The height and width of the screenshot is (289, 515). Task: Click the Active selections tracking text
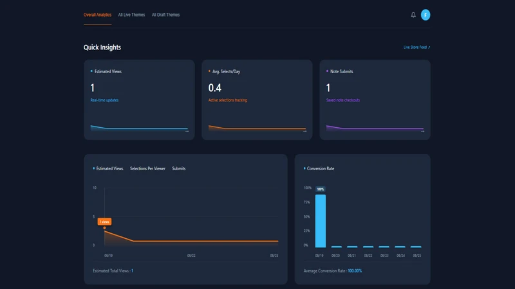[228, 100]
